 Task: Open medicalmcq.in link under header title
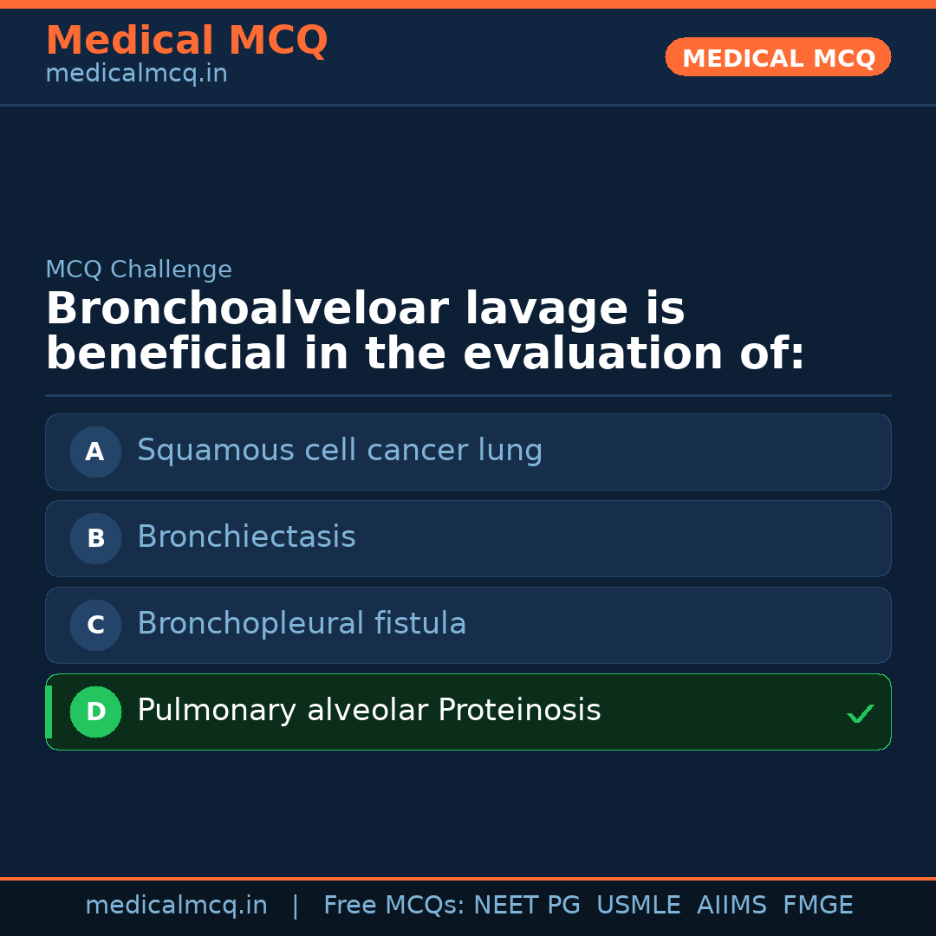[136, 75]
